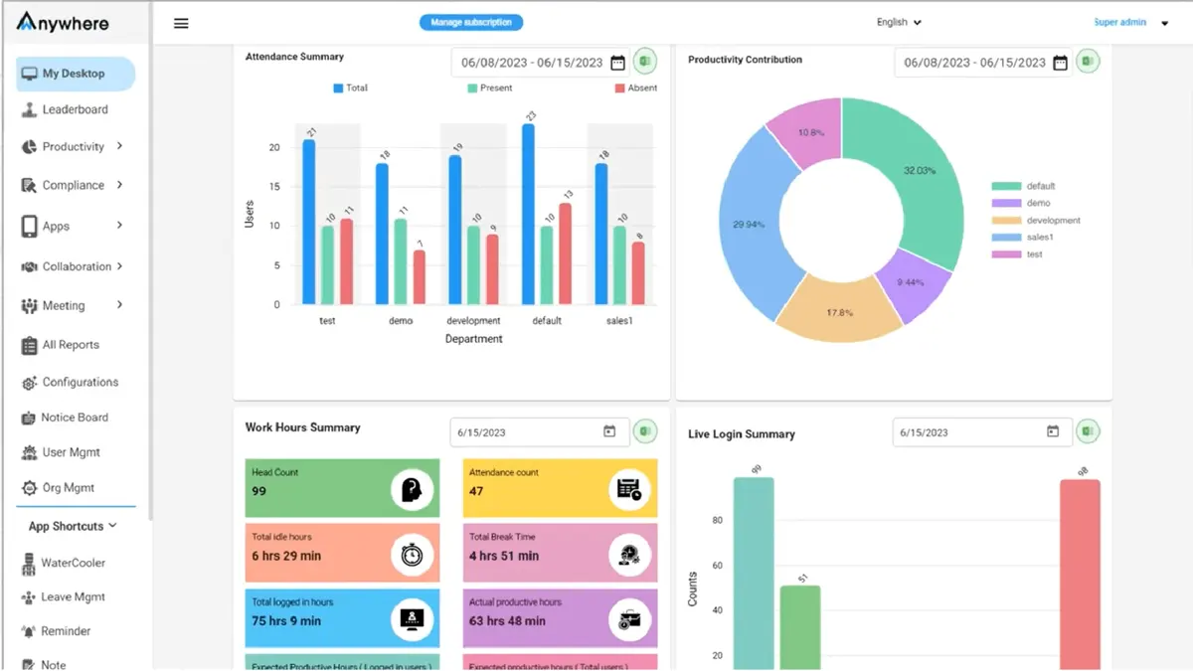Click the Head Count head icon

point(411,489)
